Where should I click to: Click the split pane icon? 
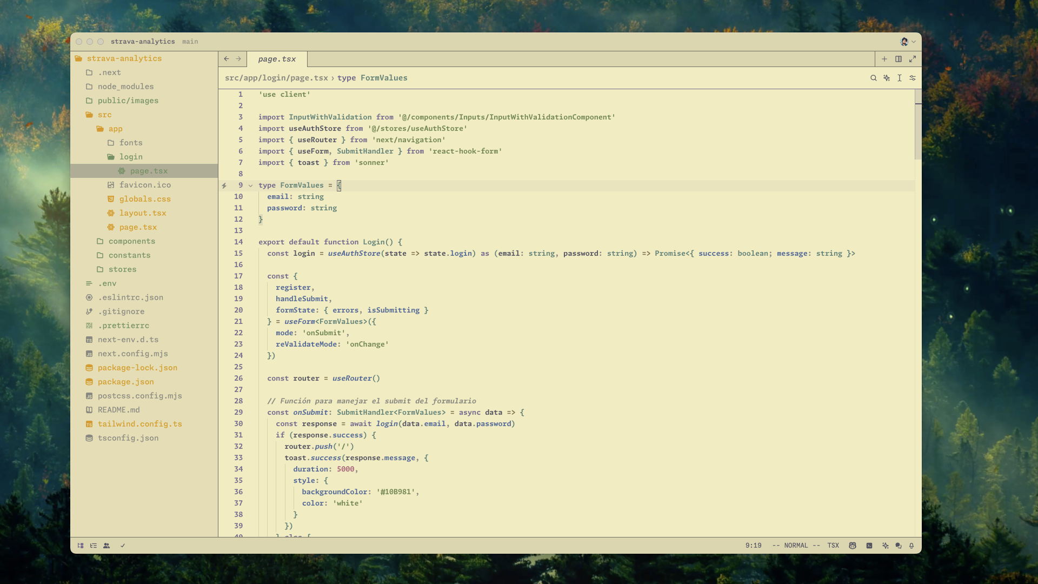click(x=899, y=59)
